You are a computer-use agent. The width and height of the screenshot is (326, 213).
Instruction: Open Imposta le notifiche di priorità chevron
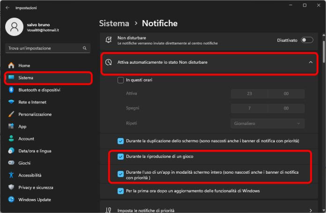(x=311, y=210)
